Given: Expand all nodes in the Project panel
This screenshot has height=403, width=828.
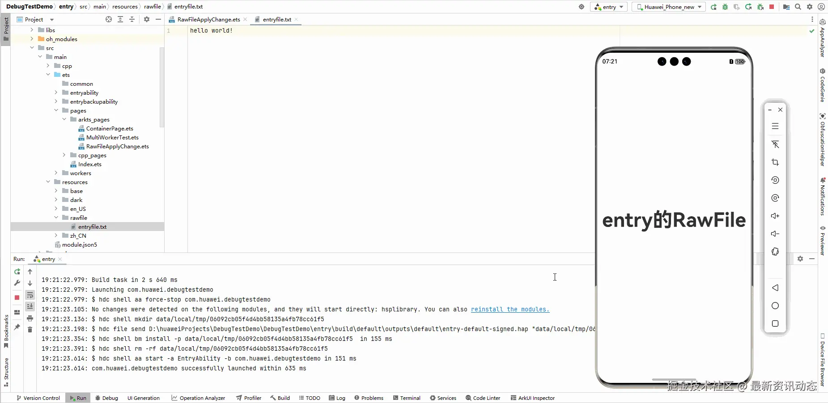Looking at the screenshot, I should [120, 19].
